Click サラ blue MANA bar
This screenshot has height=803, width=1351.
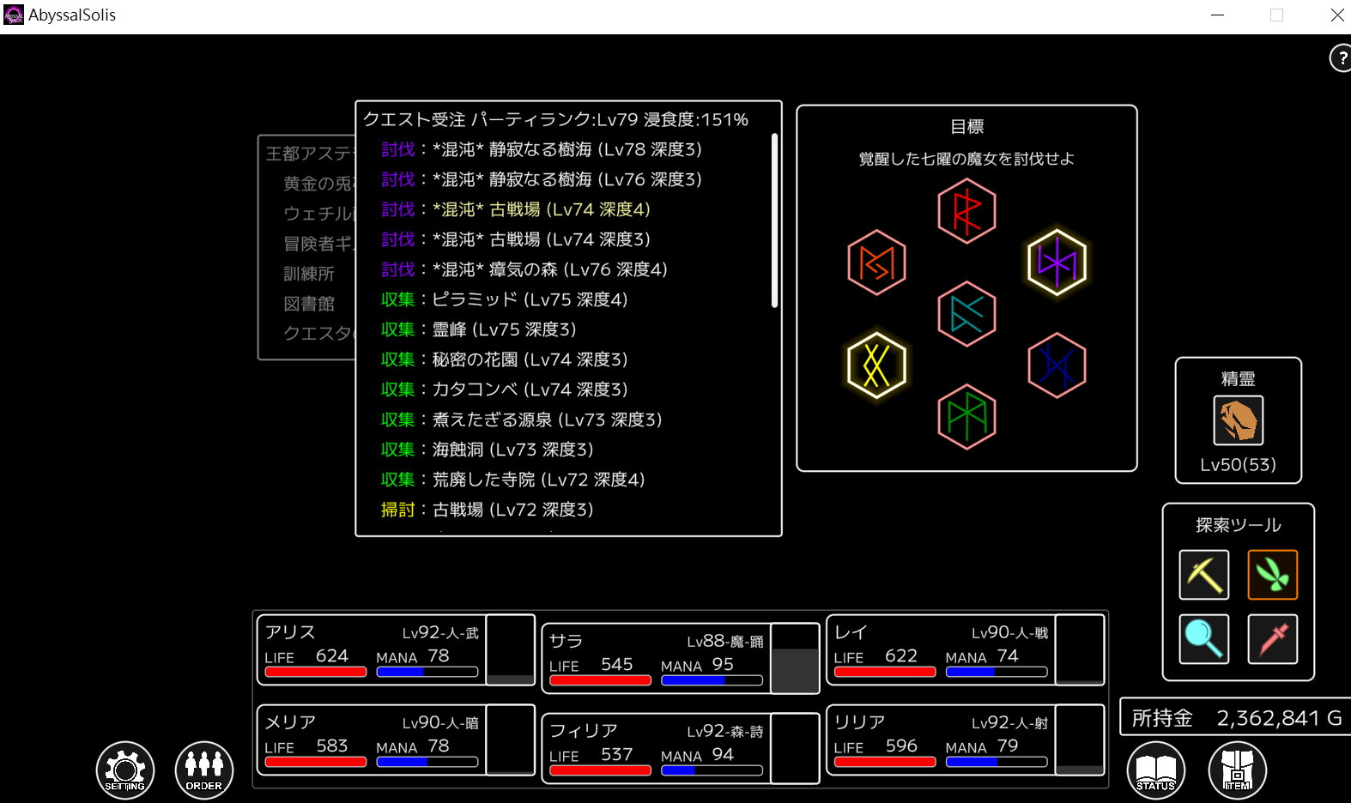(x=712, y=680)
